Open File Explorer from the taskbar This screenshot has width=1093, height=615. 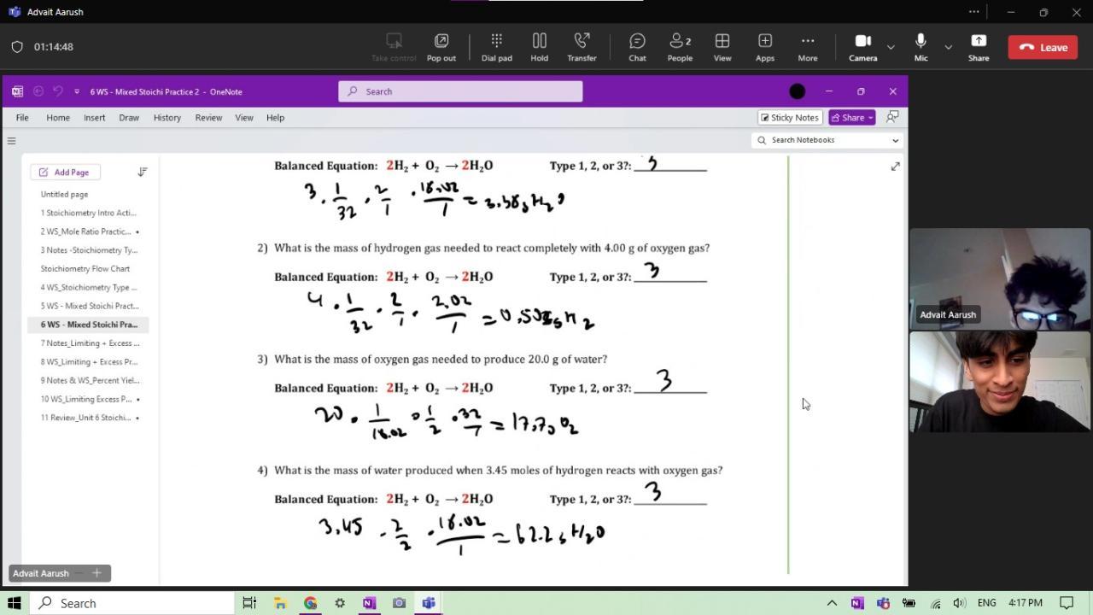279,603
